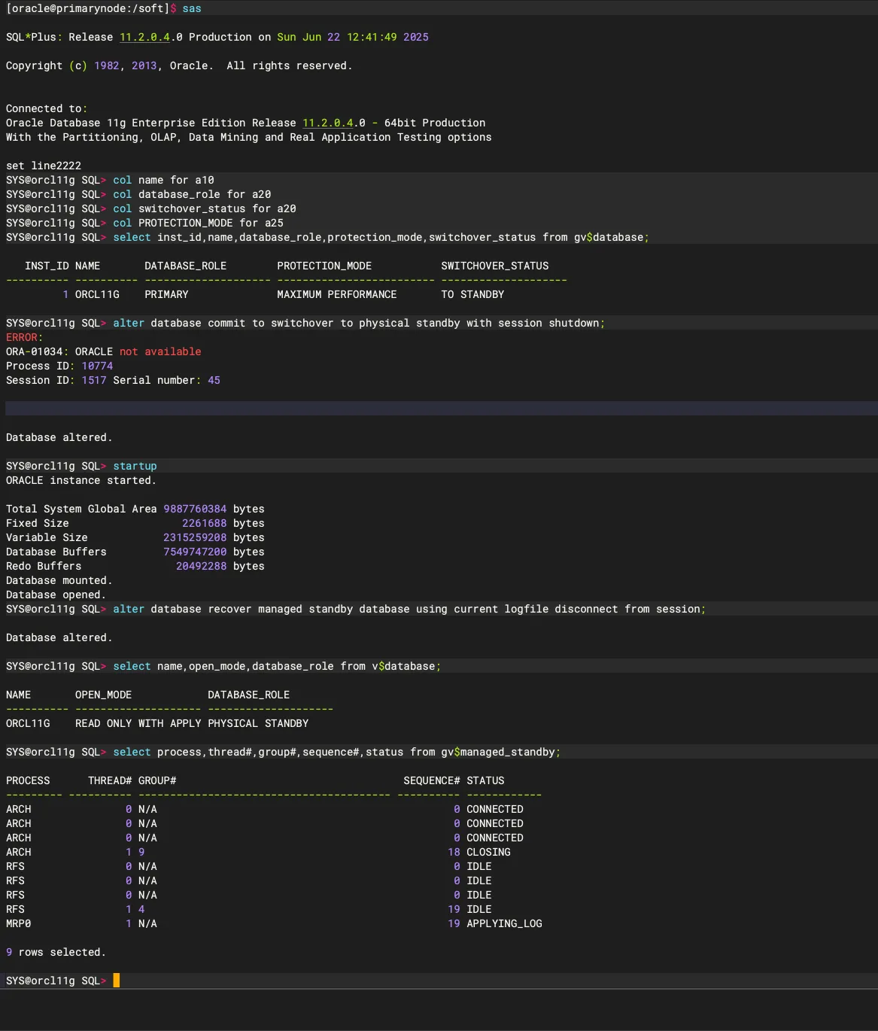This screenshot has height=1031, width=878.
Task: Click the Process ID number 10774
Action: pyautogui.click(x=97, y=366)
